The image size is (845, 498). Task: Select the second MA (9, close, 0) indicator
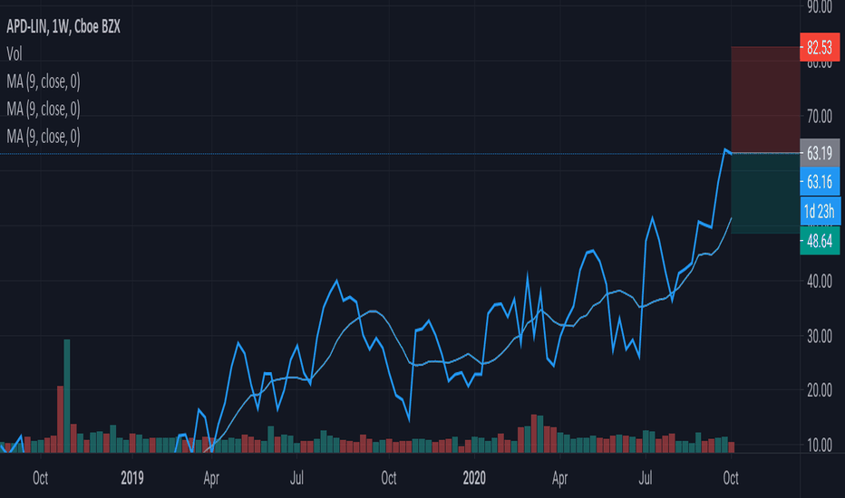(x=44, y=110)
